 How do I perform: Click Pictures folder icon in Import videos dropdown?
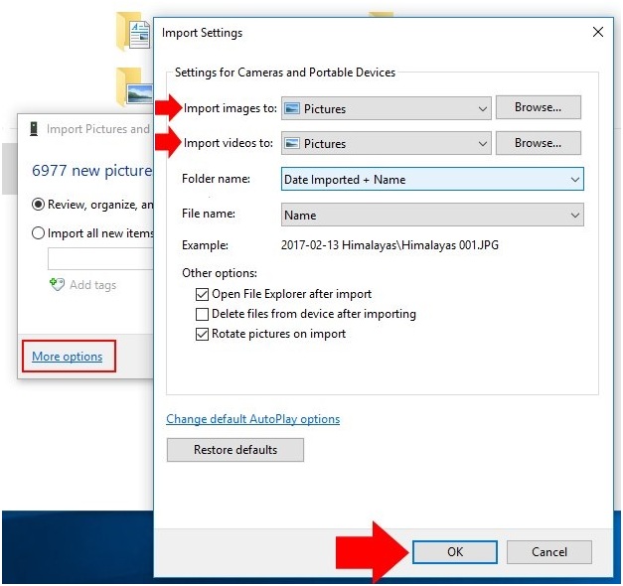coord(292,144)
